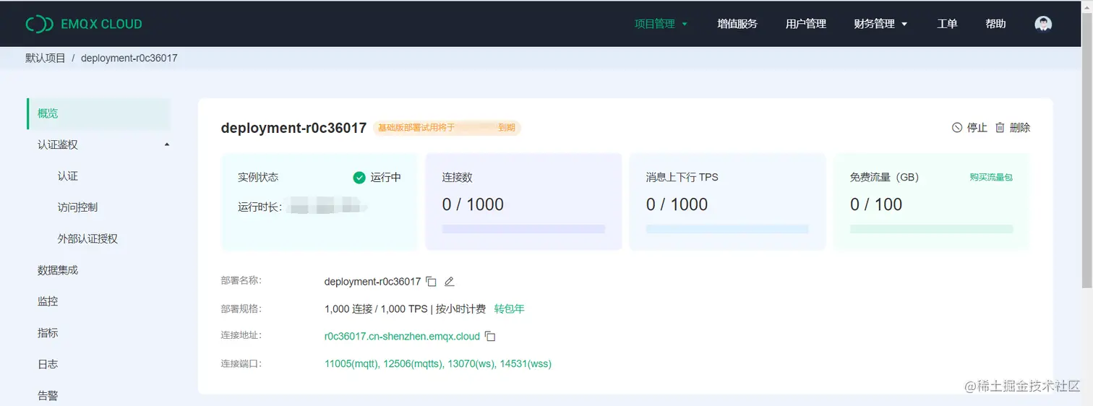The width and height of the screenshot is (1093, 406).
Task: Click the 默认项目 breadcrumb
Action: point(46,58)
